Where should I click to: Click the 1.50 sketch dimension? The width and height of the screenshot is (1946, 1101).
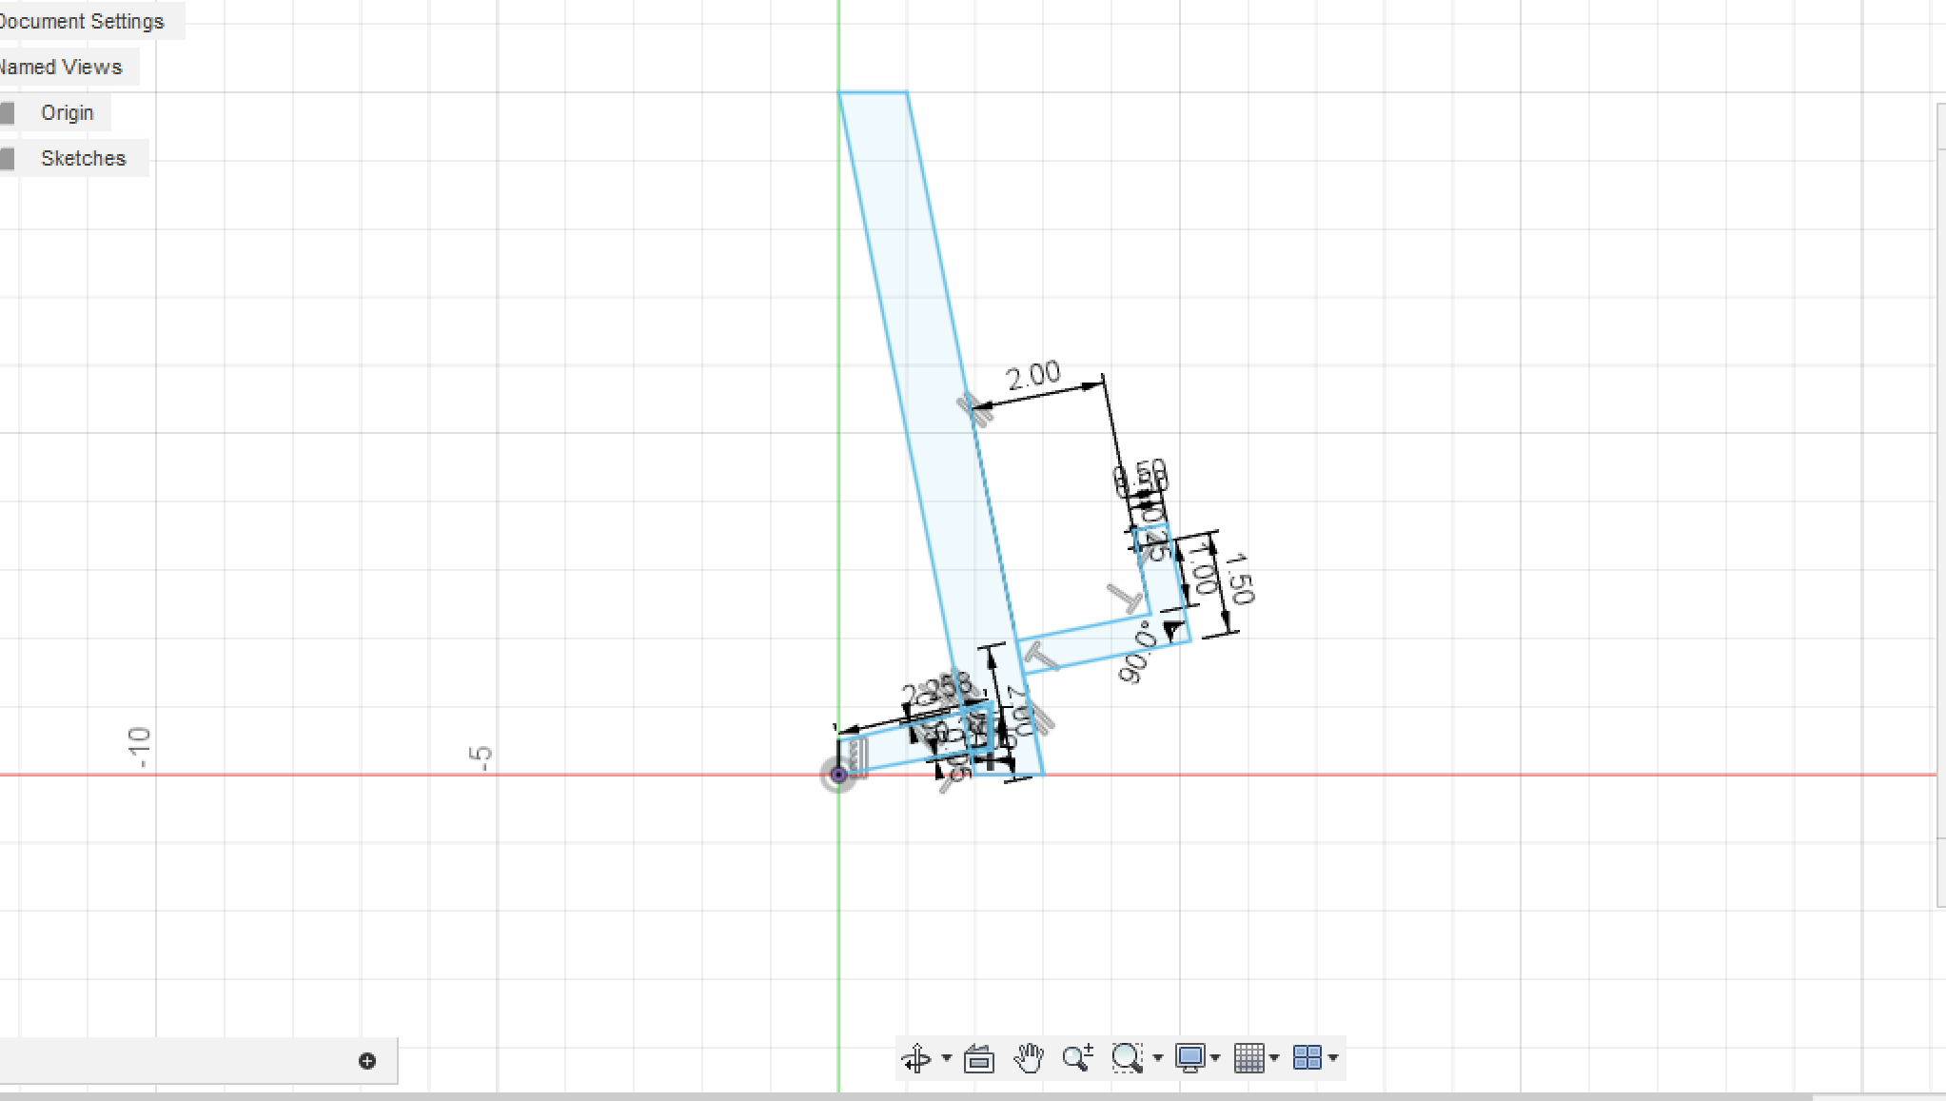1239,578
